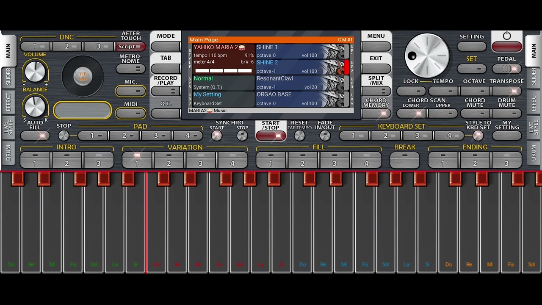Image resolution: width=542 pixels, height=305 pixels.
Task: Select Ending 2 button
Action: coord(475,160)
